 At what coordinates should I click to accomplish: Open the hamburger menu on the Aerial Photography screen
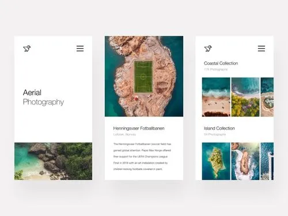[x=80, y=48]
